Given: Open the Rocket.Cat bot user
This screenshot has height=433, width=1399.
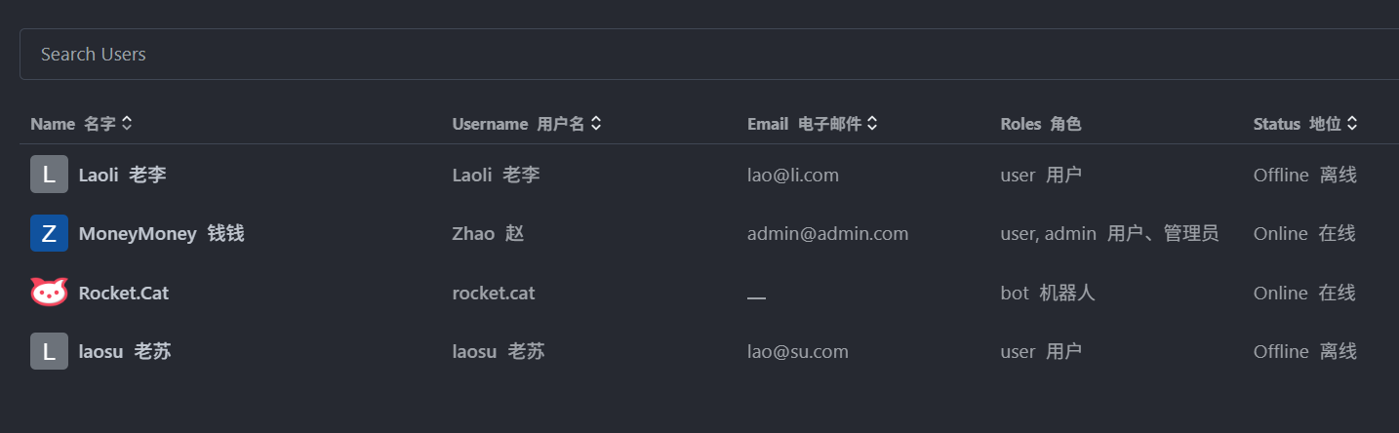Looking at the screenshot, I should pos(709,292).
